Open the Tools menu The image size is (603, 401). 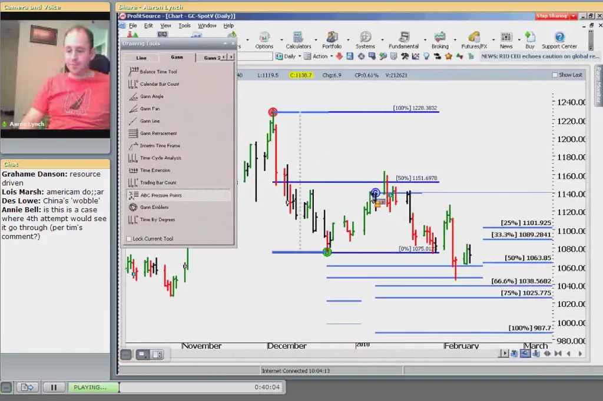point(184,26)
